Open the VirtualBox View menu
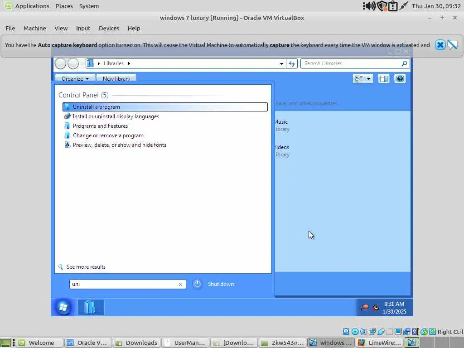 click(x=61, y=28)
